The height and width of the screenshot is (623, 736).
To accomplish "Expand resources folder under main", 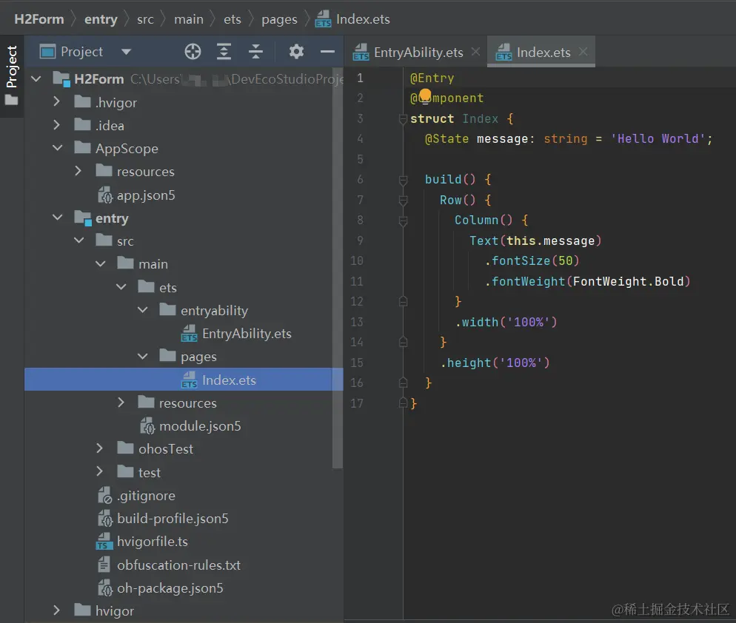I will point(121,403).
